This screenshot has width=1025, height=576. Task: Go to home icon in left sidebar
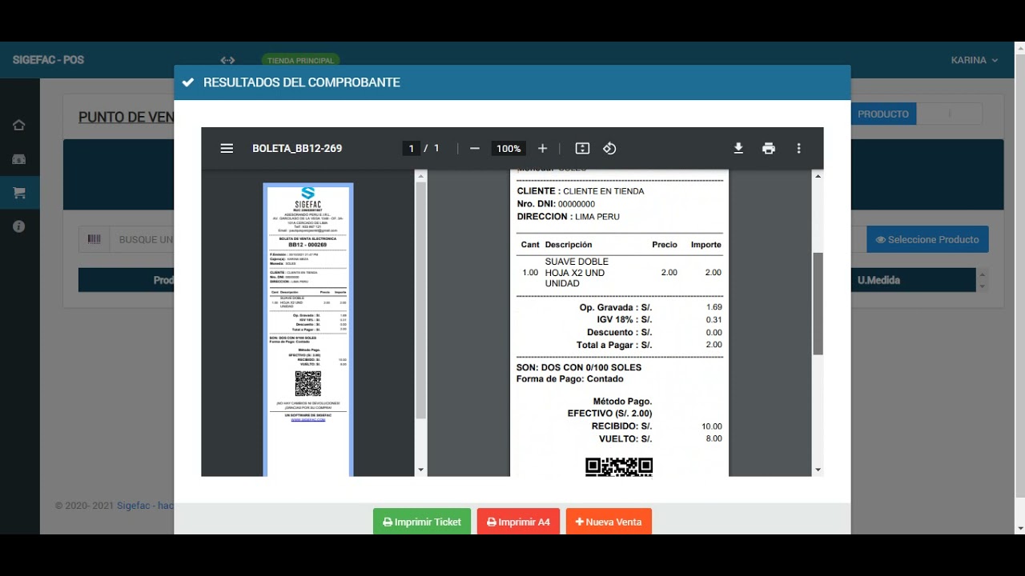pos(19,125)
